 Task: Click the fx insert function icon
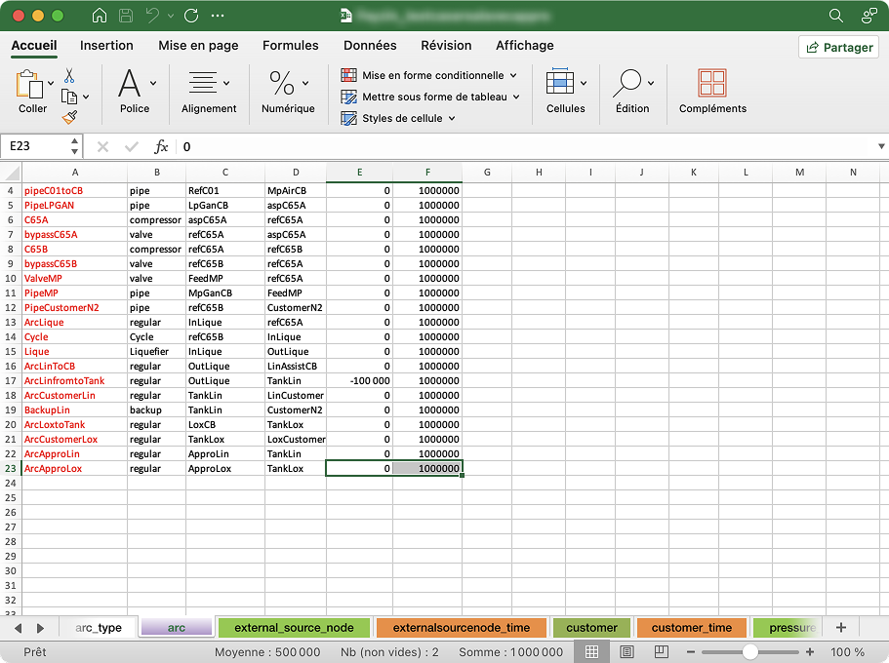(x=161, y=147)
